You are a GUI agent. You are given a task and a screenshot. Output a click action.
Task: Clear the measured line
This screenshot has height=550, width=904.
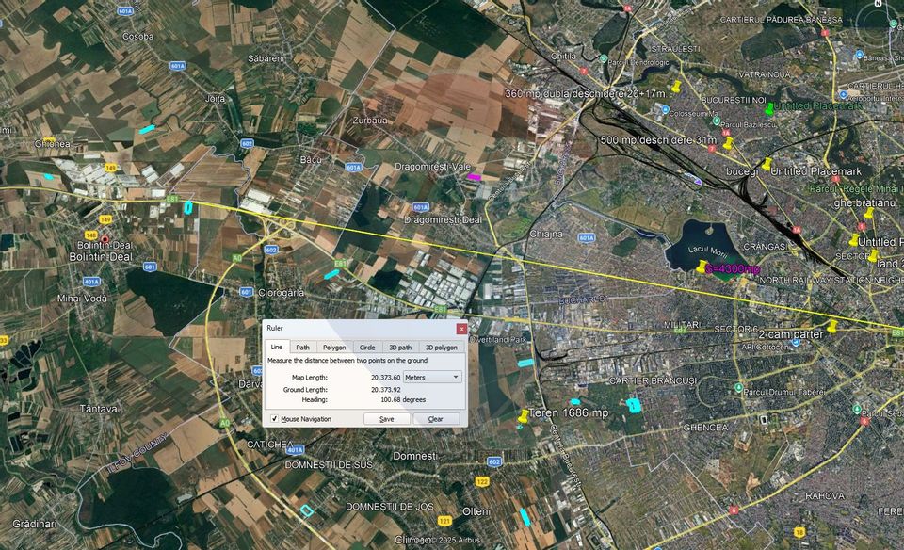(x=436, y=419)
